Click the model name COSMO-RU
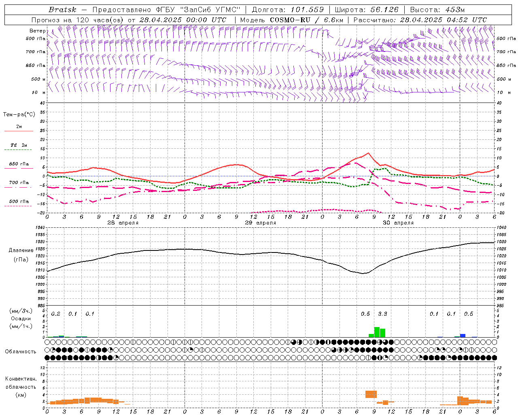The width and height of the screenshot is (518, 415). [290, 20]
